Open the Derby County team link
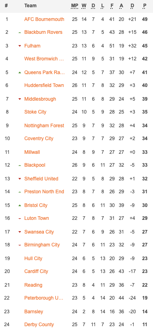The width and height of the screenshot is (153, 331). tap(39, 325)
